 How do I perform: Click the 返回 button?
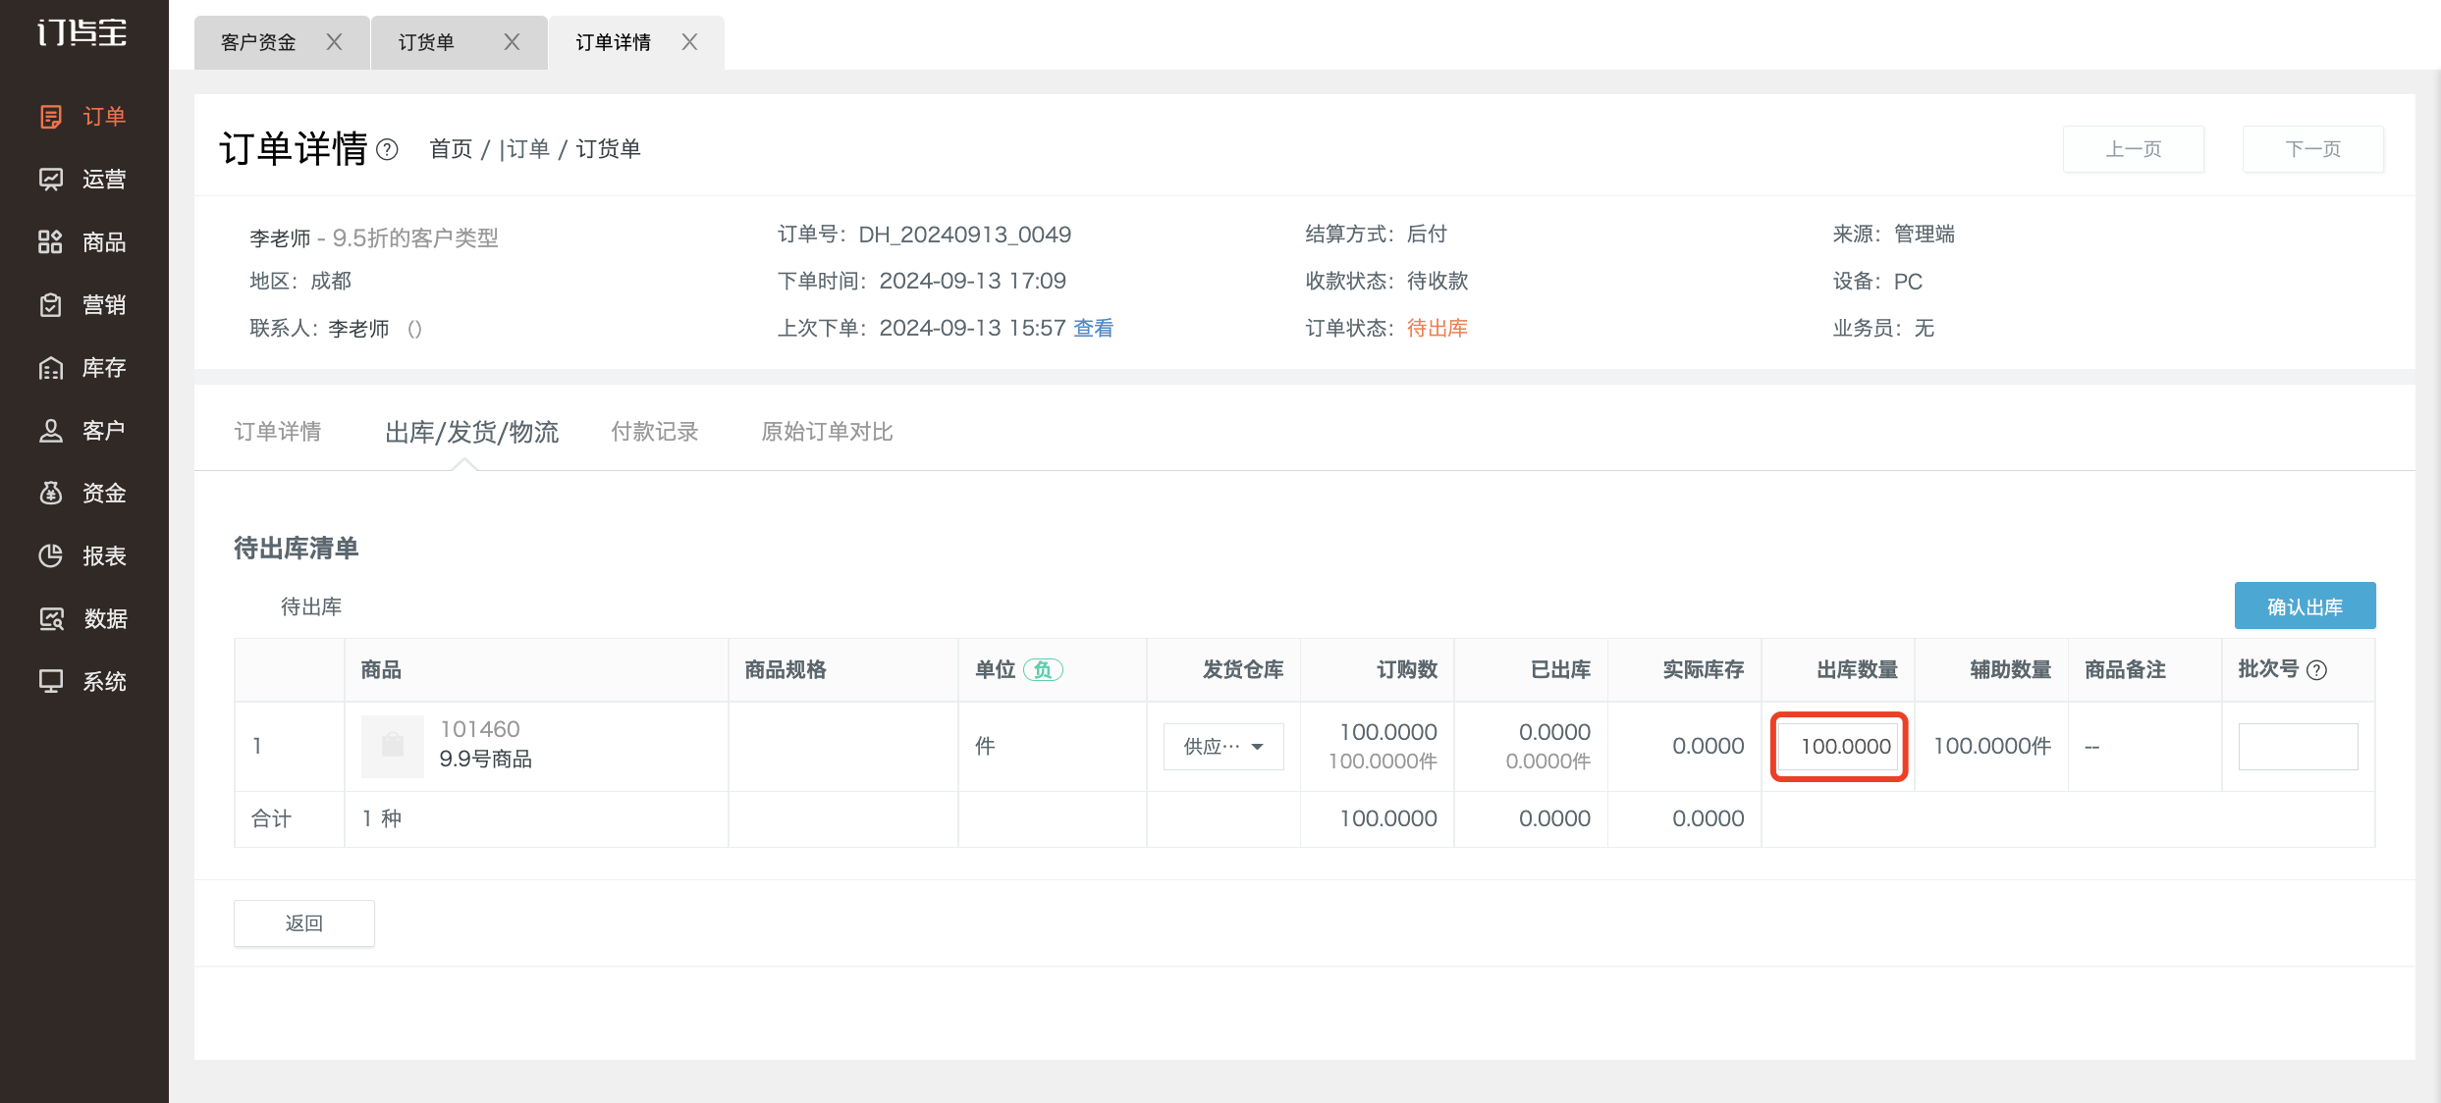[x=304, y=923]
